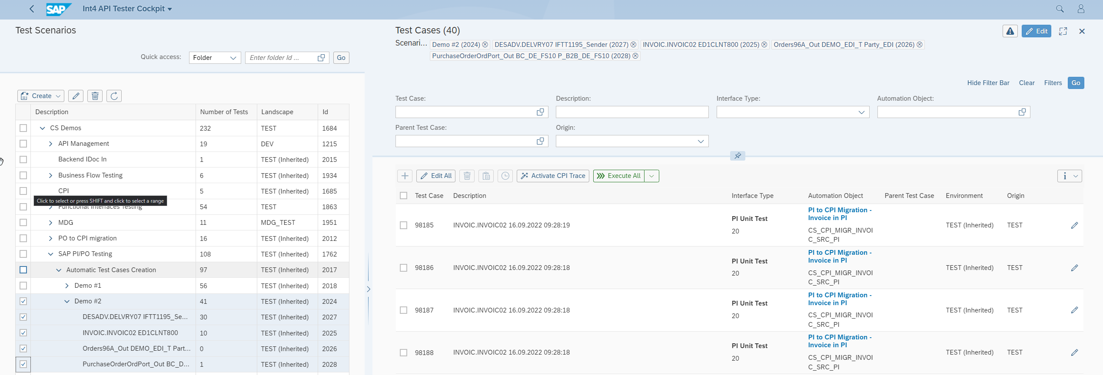Collapse the SAP PI/PO Testing folder
Image resolution: width=1103 pixels, height=375 pixels.
[50, 254]
